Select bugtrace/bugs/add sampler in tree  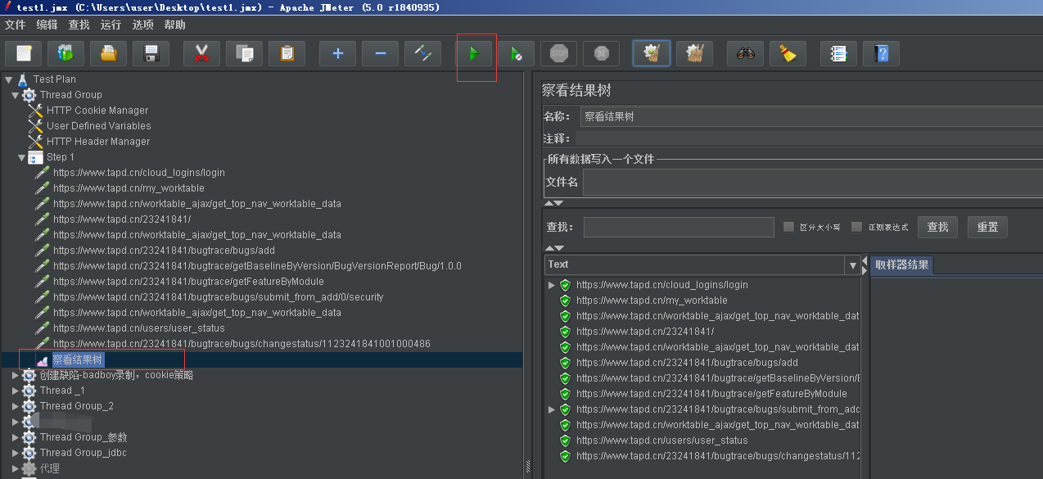164,251
